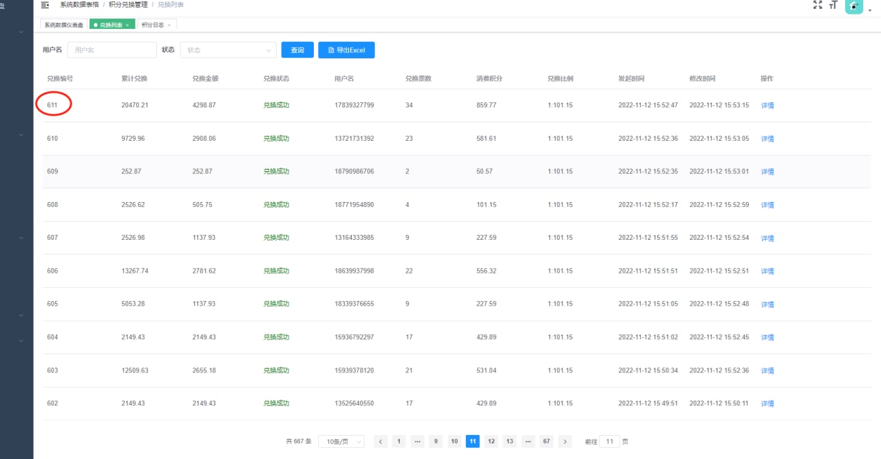Open the 10条/页 page size dropdown
881x459 pixels.
point(340,441)
